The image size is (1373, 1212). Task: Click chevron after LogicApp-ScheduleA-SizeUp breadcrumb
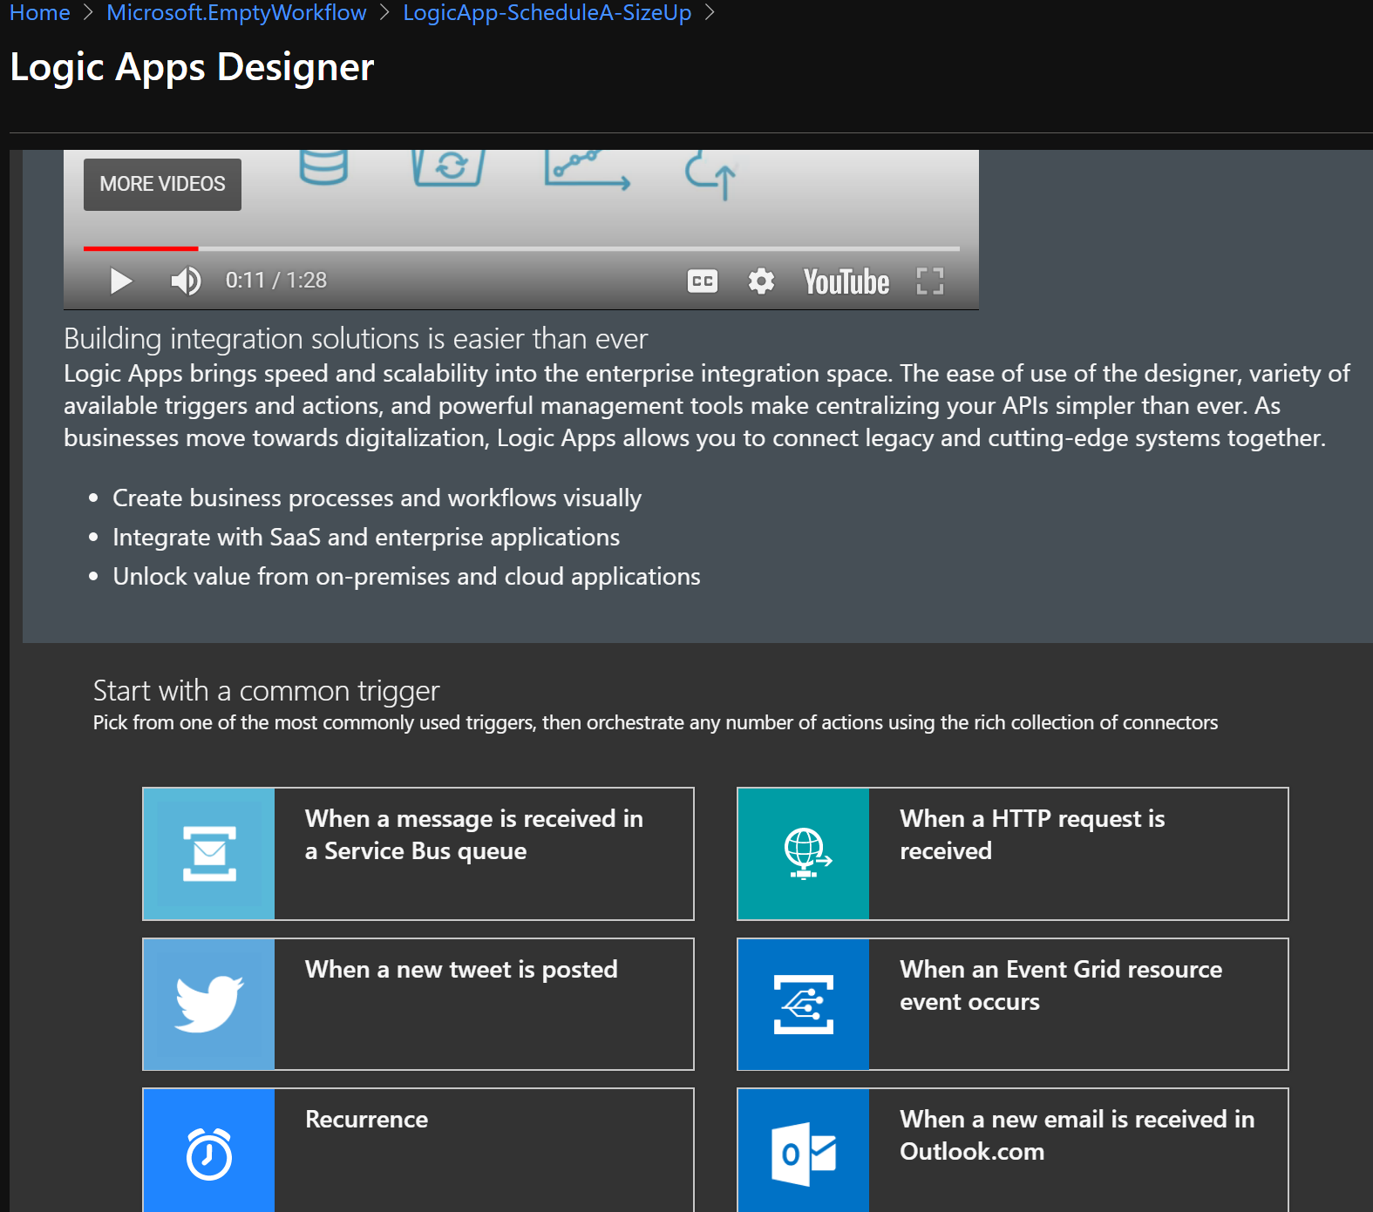(710, 13)
